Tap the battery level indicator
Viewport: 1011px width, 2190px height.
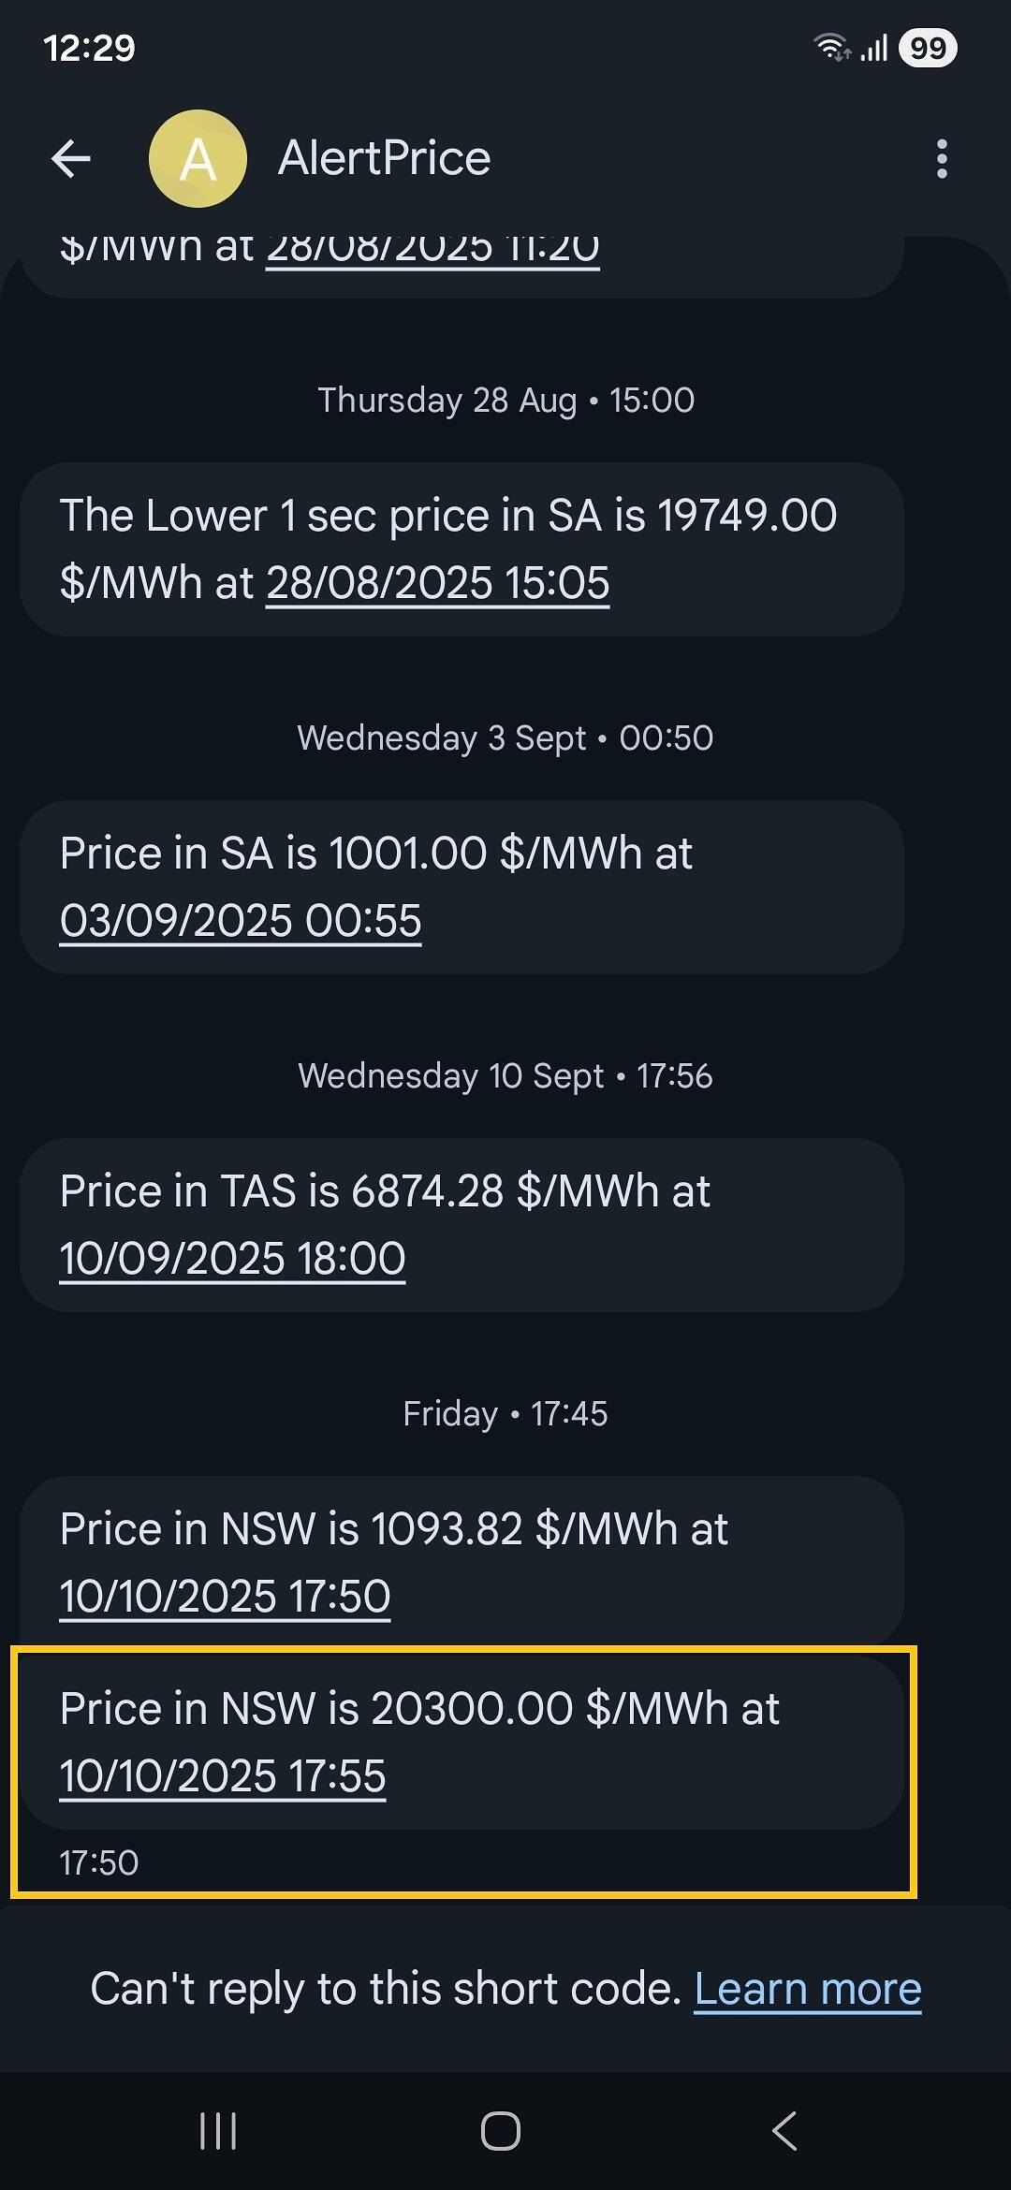(x=927, y=48)
